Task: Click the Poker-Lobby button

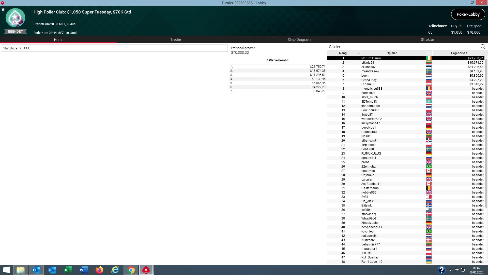Action: 468,14
